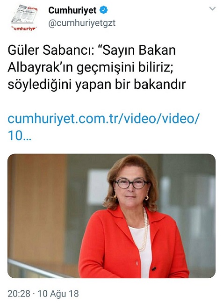This screenshot has width=223, height=303.
Task: Click the newspaper graphic in the avatar
Action: (x=24, y=15)
